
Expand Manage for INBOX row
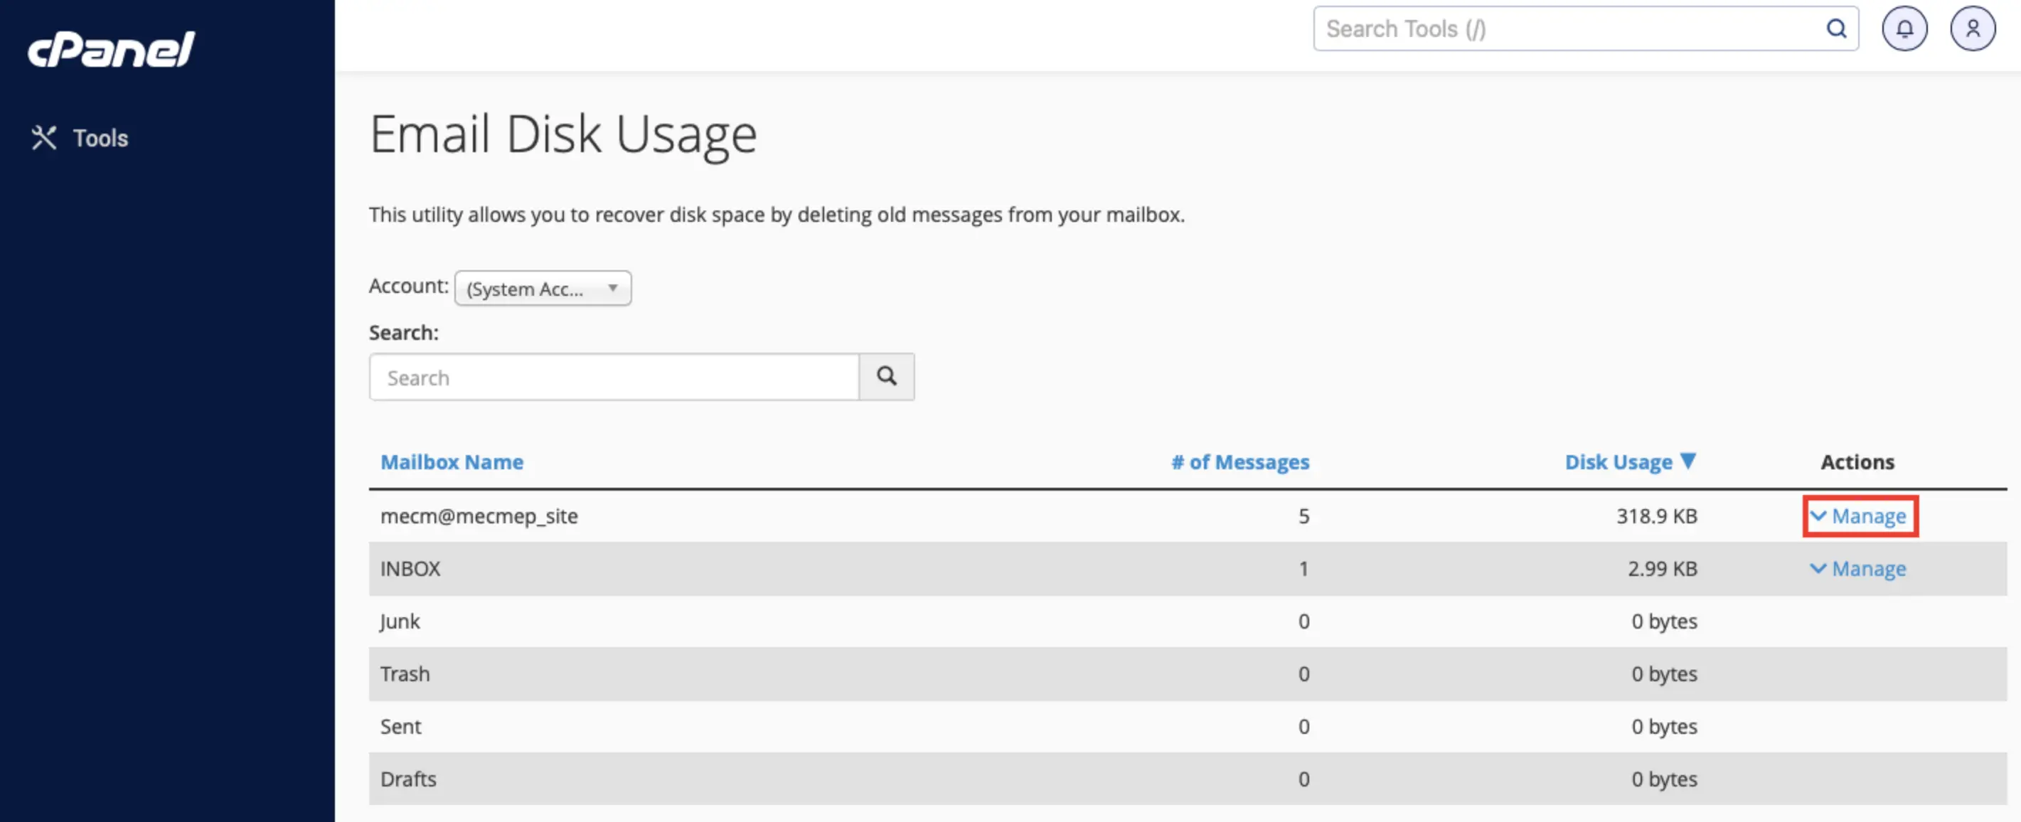point(1859,569)
